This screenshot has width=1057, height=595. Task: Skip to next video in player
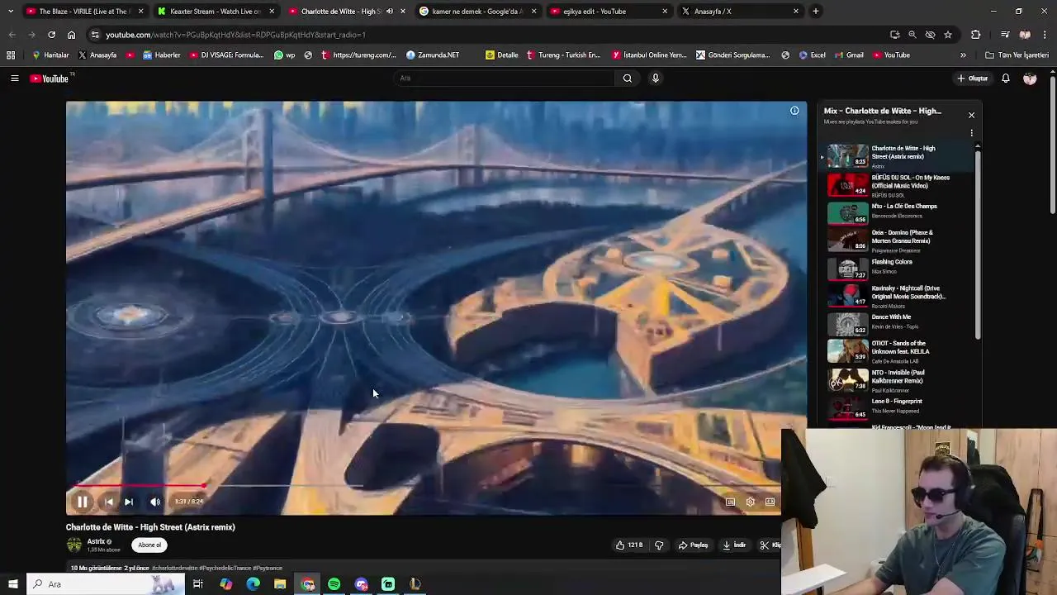(129, 502)
